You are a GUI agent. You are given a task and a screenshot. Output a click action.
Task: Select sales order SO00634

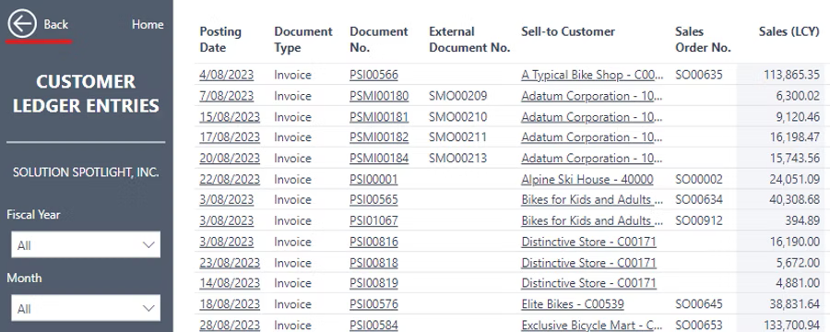(x=699, y=199)
